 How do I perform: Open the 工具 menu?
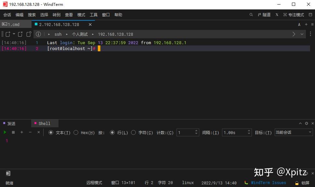point(94,15)
